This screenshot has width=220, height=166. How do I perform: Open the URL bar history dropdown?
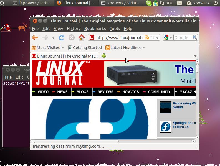click(x=157, y=38)
